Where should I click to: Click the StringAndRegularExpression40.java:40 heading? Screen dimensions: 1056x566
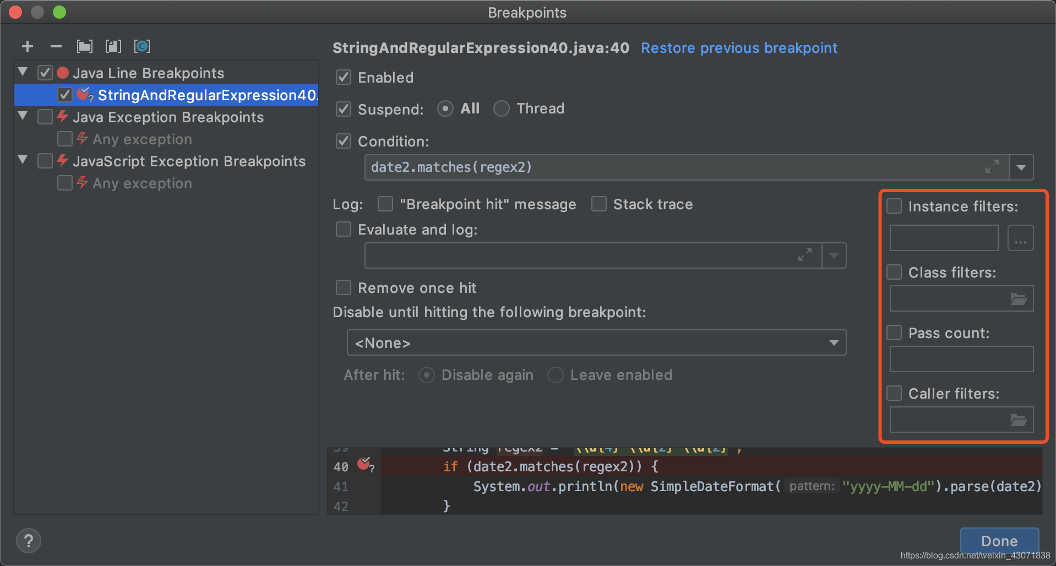point(481,48)
